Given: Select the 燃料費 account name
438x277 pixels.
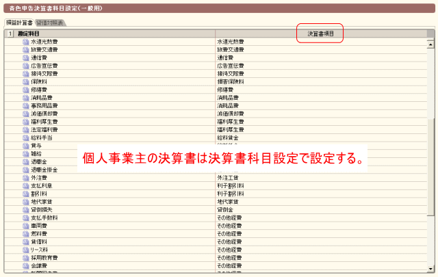Looking at the screenshot, I should point(39,234).
